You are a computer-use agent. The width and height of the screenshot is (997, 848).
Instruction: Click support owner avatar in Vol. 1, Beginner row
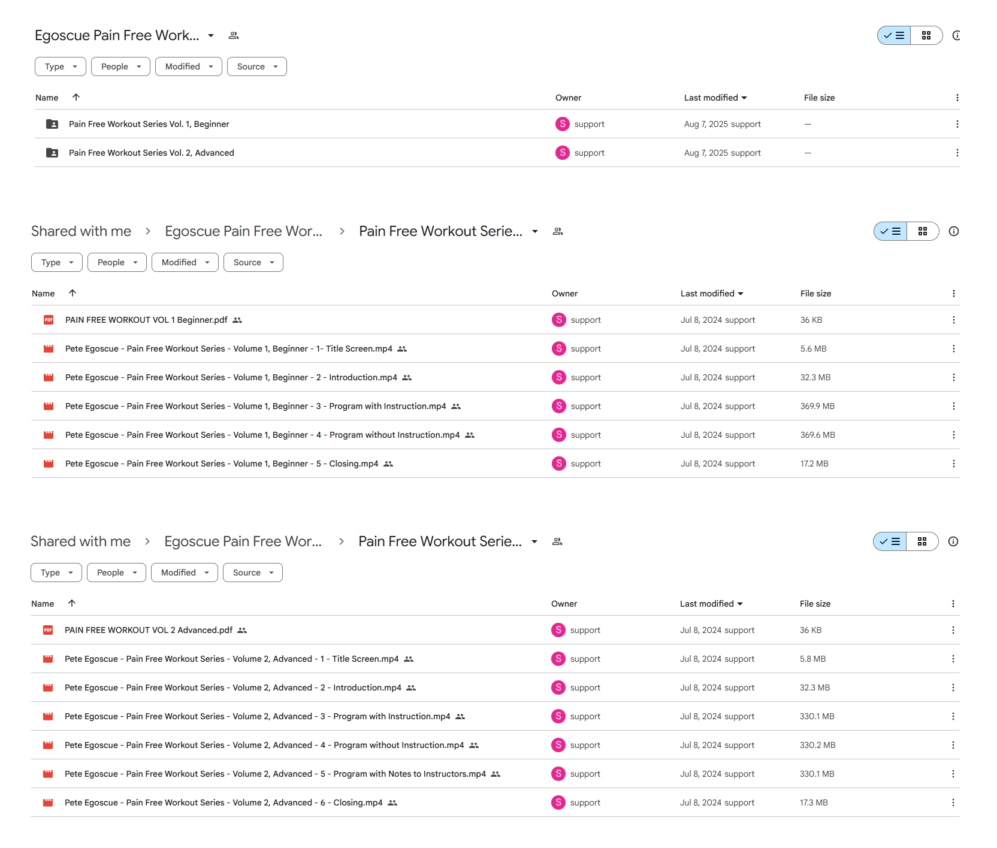563,124
